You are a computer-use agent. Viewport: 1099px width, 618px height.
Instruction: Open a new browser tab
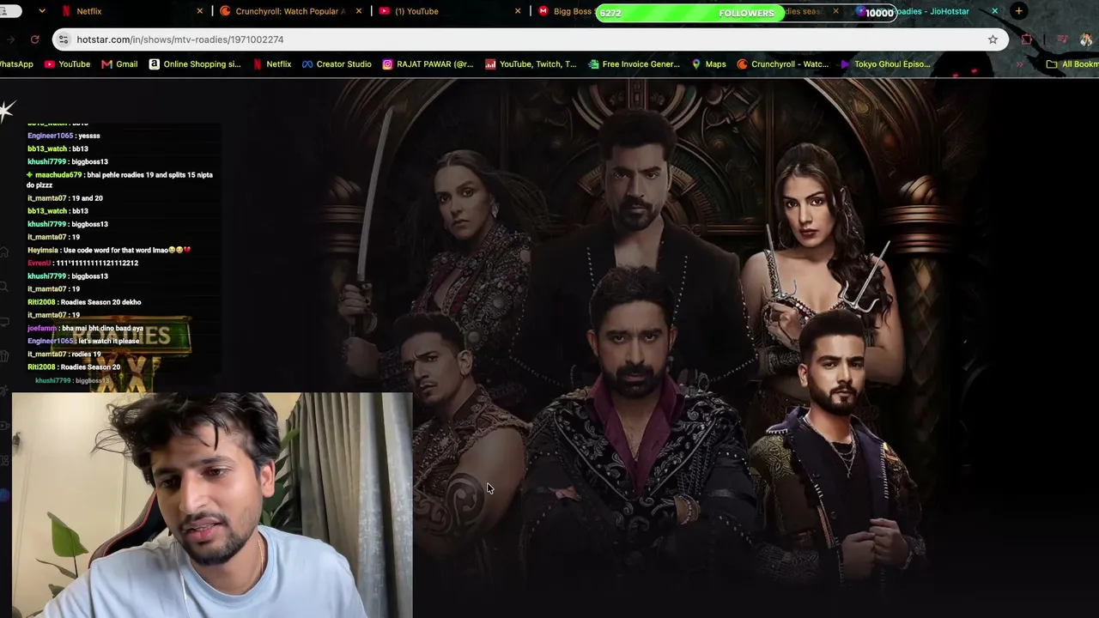[1018, 11]
